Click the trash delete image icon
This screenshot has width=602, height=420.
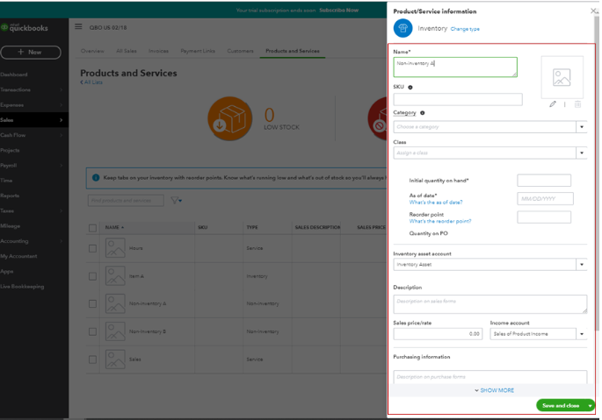click(x=577, y=103)
